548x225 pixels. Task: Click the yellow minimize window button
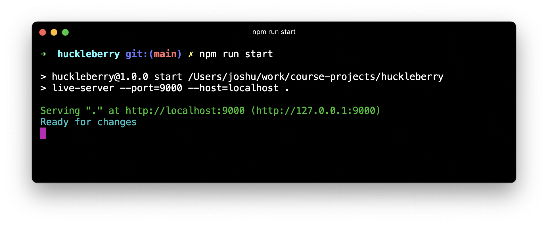[x=54, y=32]
